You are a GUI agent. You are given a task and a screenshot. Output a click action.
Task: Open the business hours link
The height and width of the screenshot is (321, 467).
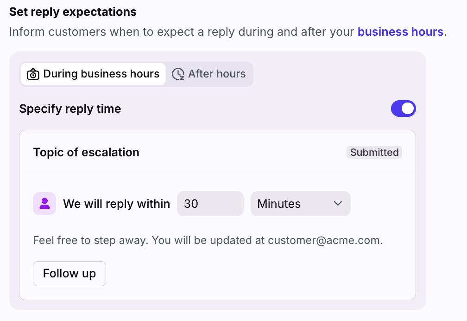[x=400, y=32]
